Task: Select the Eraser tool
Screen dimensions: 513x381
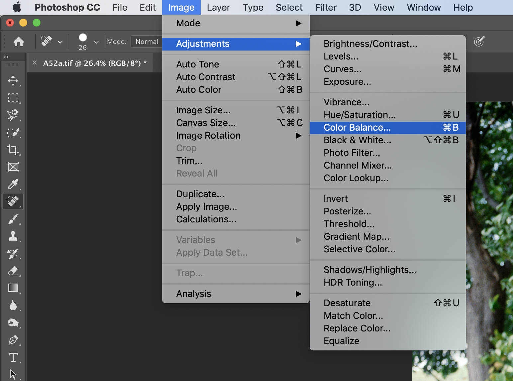Action: pyautogui.click(x=13, y=271)
